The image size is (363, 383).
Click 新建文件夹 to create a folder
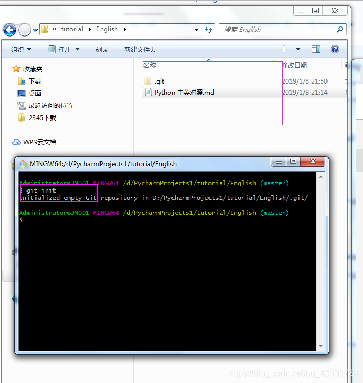click(x=140, y=50)
